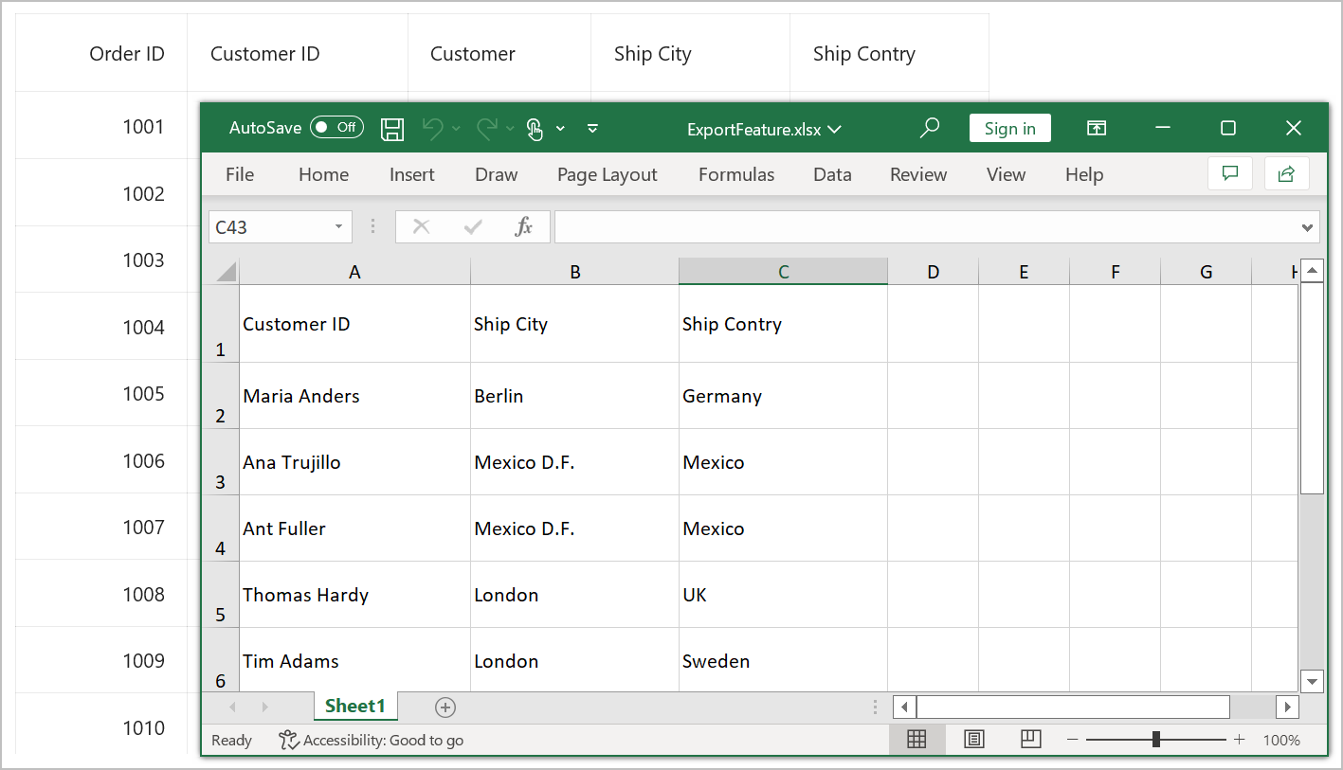The height and width of the screenshot is (770, 1343).
Task: Select the Sheet1 tab
Action: (x=355, y=706)
